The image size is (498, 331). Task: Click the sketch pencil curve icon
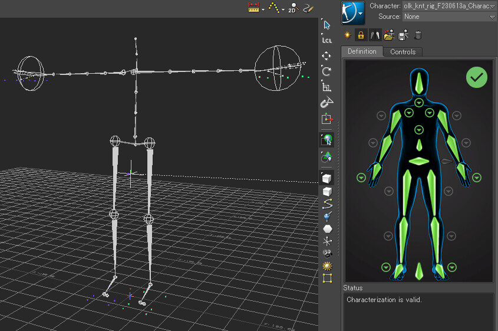(x=308, y=8)
